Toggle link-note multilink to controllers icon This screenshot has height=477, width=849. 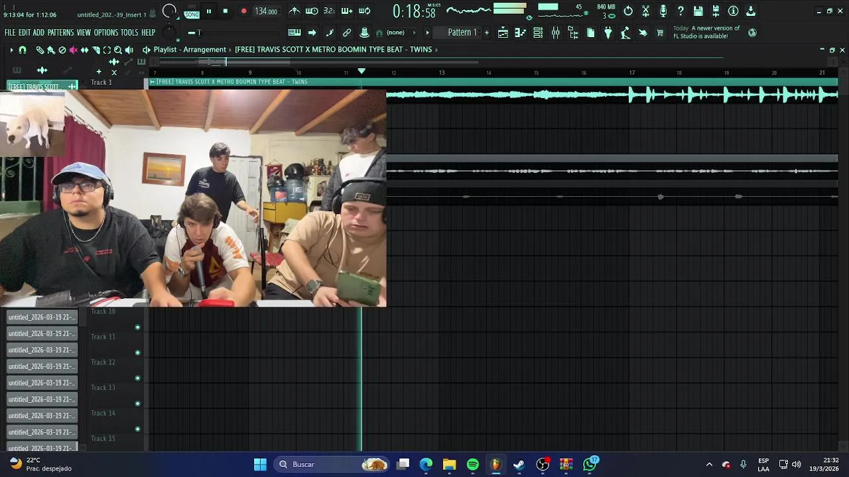[x=347, y=32]
